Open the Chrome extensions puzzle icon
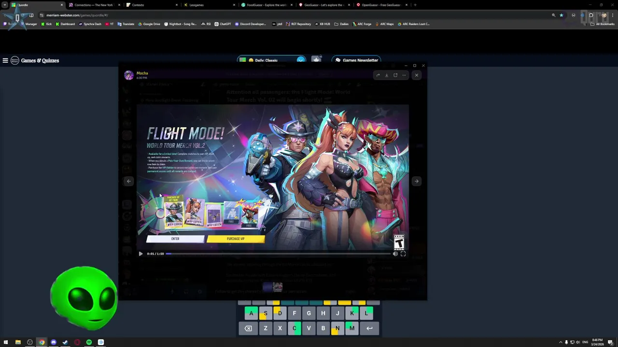The image size is (618, 347). (591, 15)
